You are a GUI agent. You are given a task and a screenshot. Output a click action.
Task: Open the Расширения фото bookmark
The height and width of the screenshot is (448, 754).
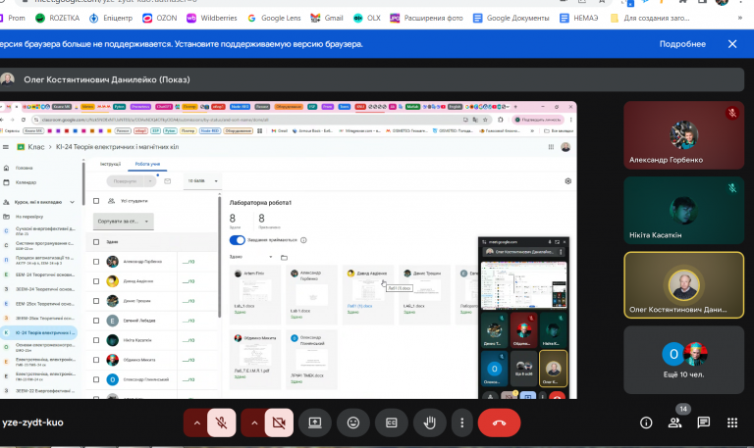point(426,19)
